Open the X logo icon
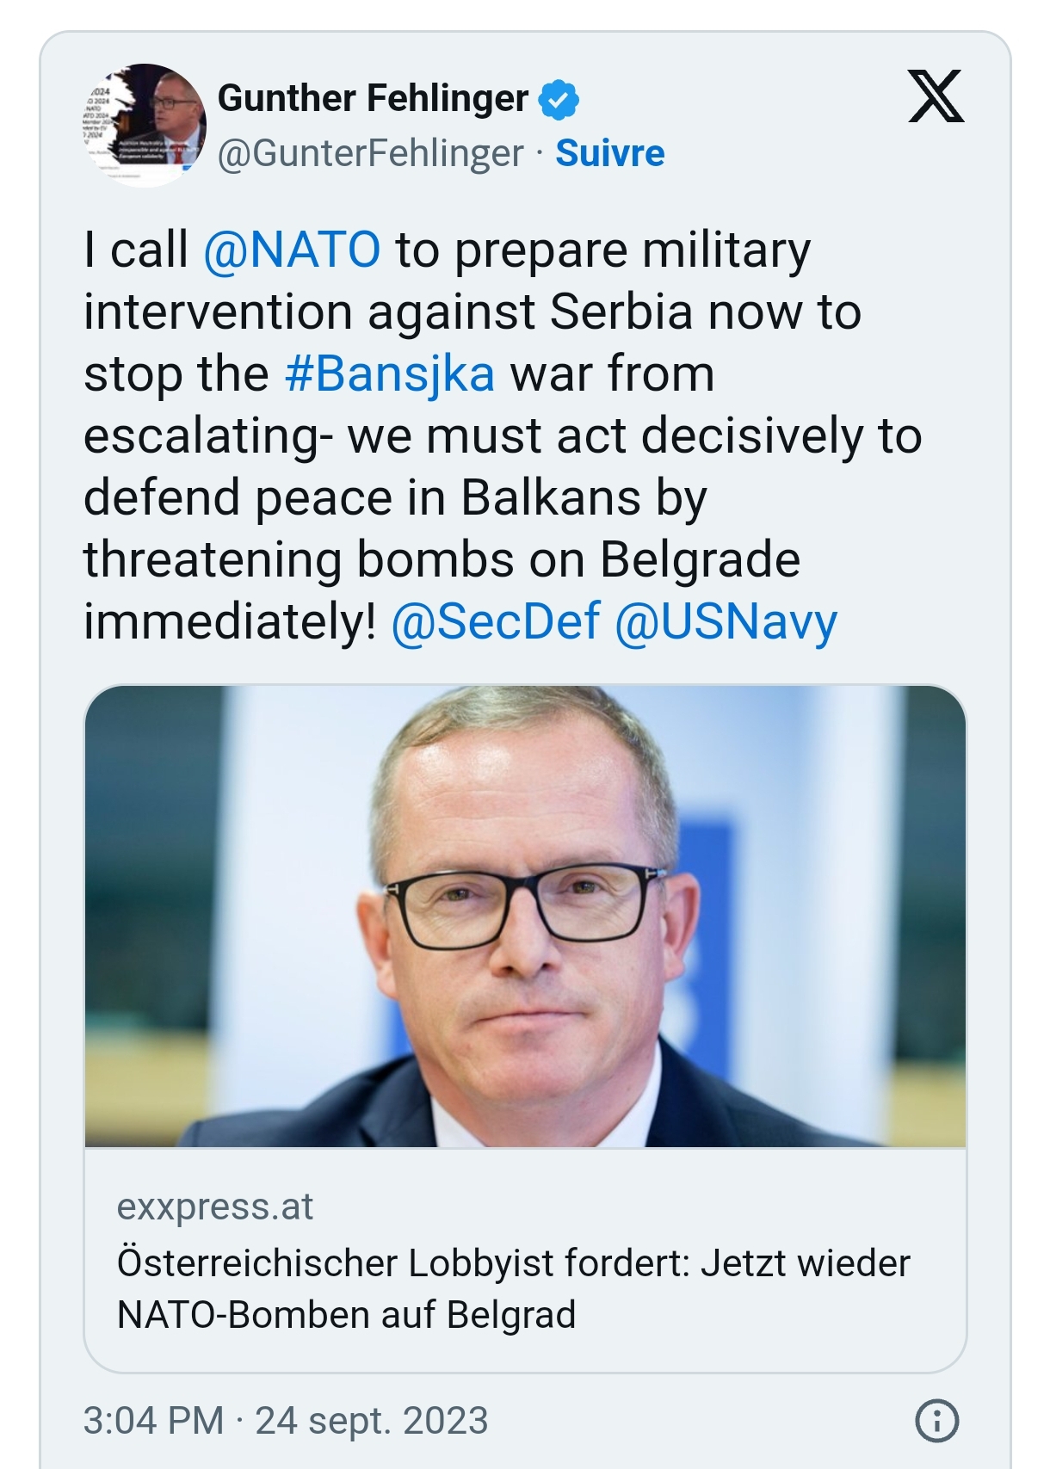 (x=936, y=96)
